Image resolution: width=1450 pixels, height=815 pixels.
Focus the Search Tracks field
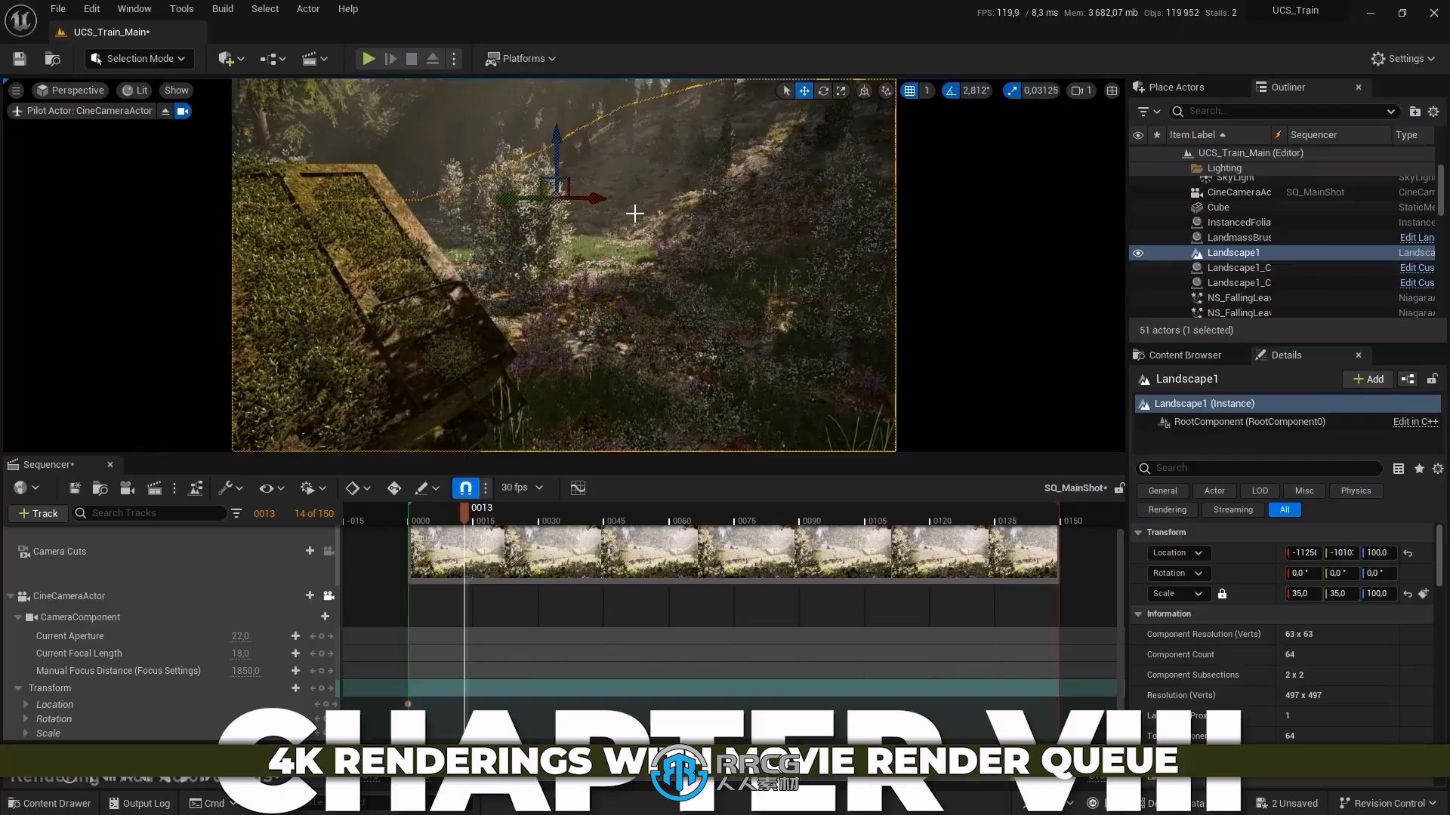pos(150,513)
